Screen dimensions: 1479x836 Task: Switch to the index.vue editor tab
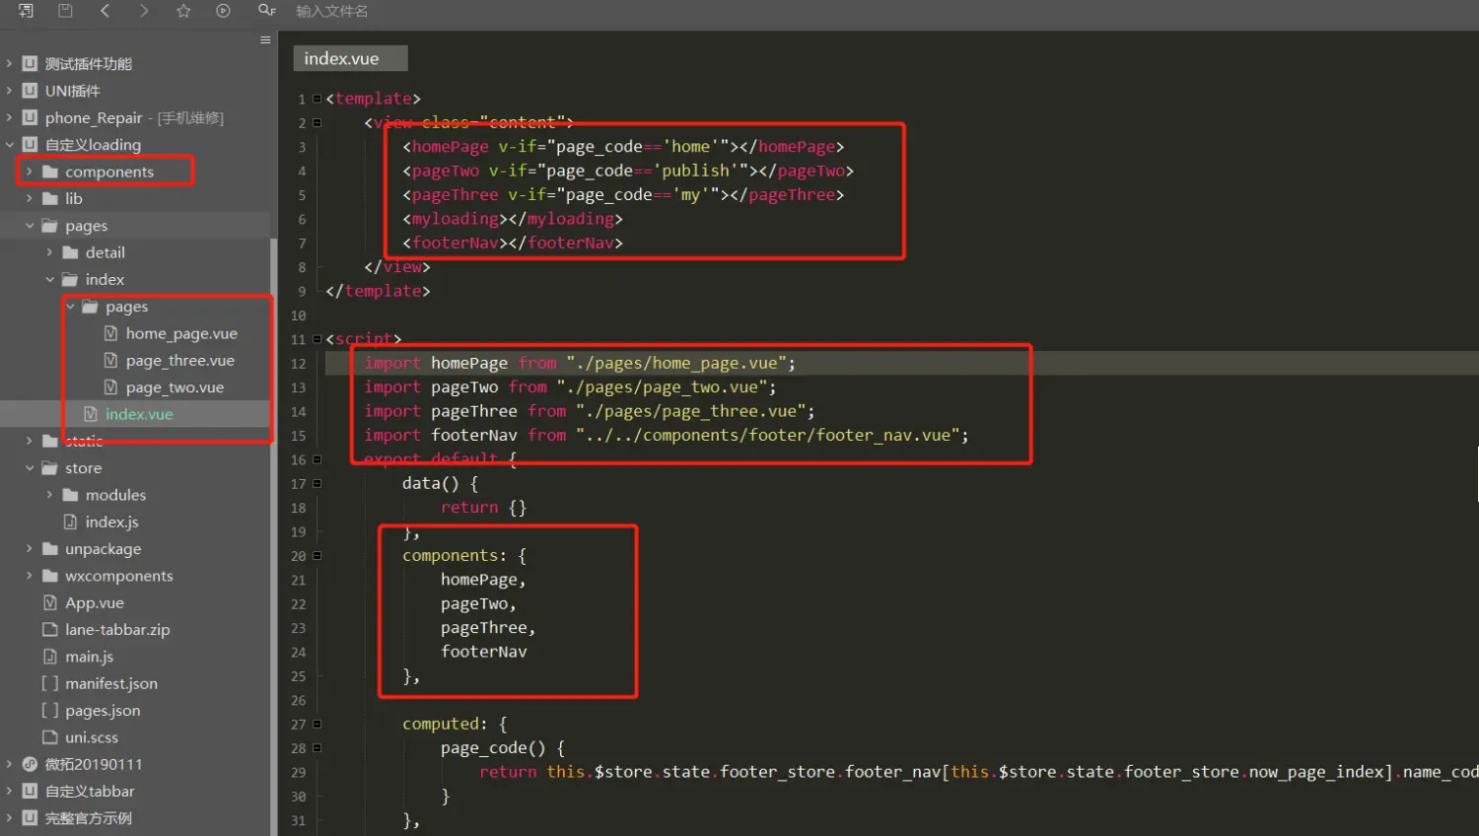(x=341, y=59)
